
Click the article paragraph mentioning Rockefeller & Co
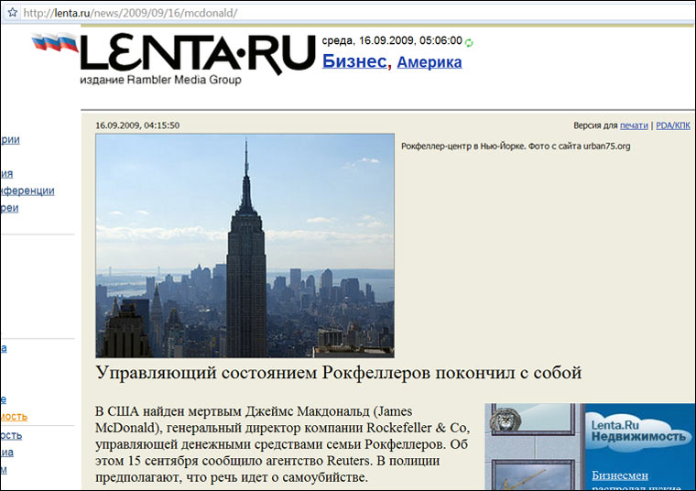[x=283, y=444]
